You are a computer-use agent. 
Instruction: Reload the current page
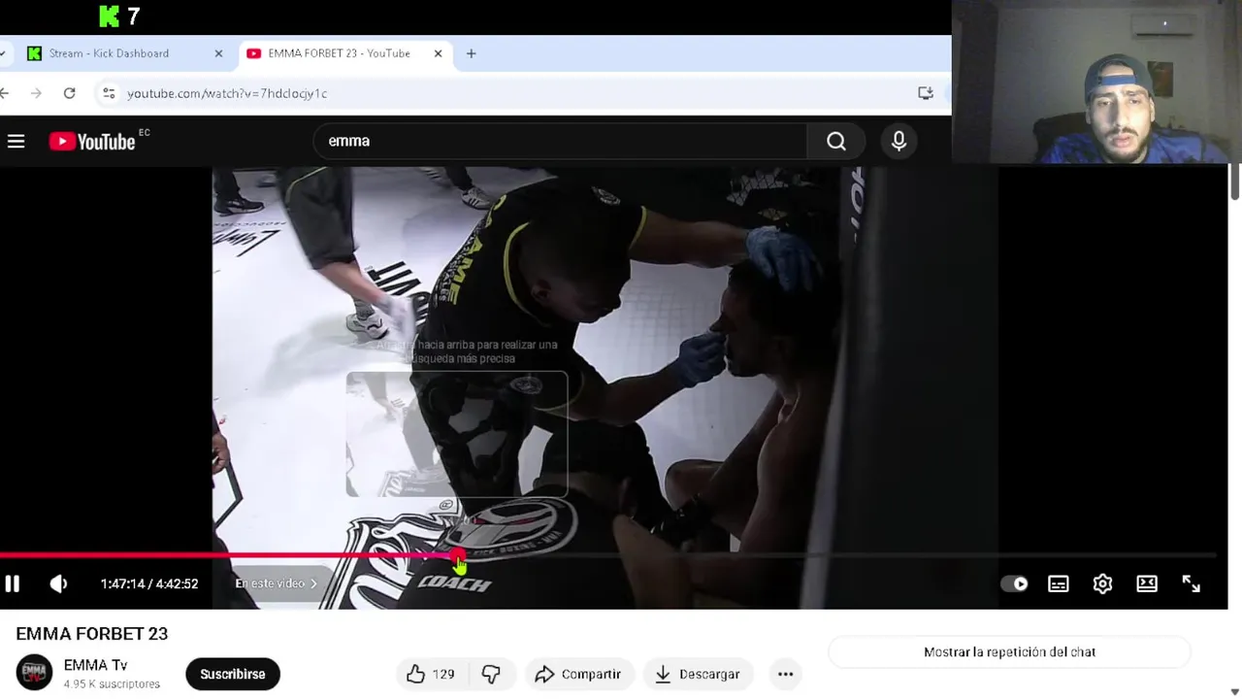click(69, 93)
